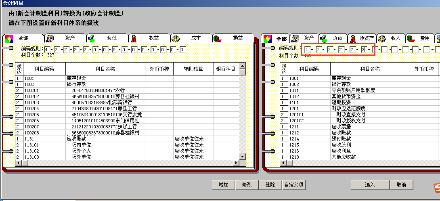Select the 1131 应收账款 row in left table
Image resolution: width=440 pixels, height=201 pixels.
pyautogui.click(x=81, y=138)
